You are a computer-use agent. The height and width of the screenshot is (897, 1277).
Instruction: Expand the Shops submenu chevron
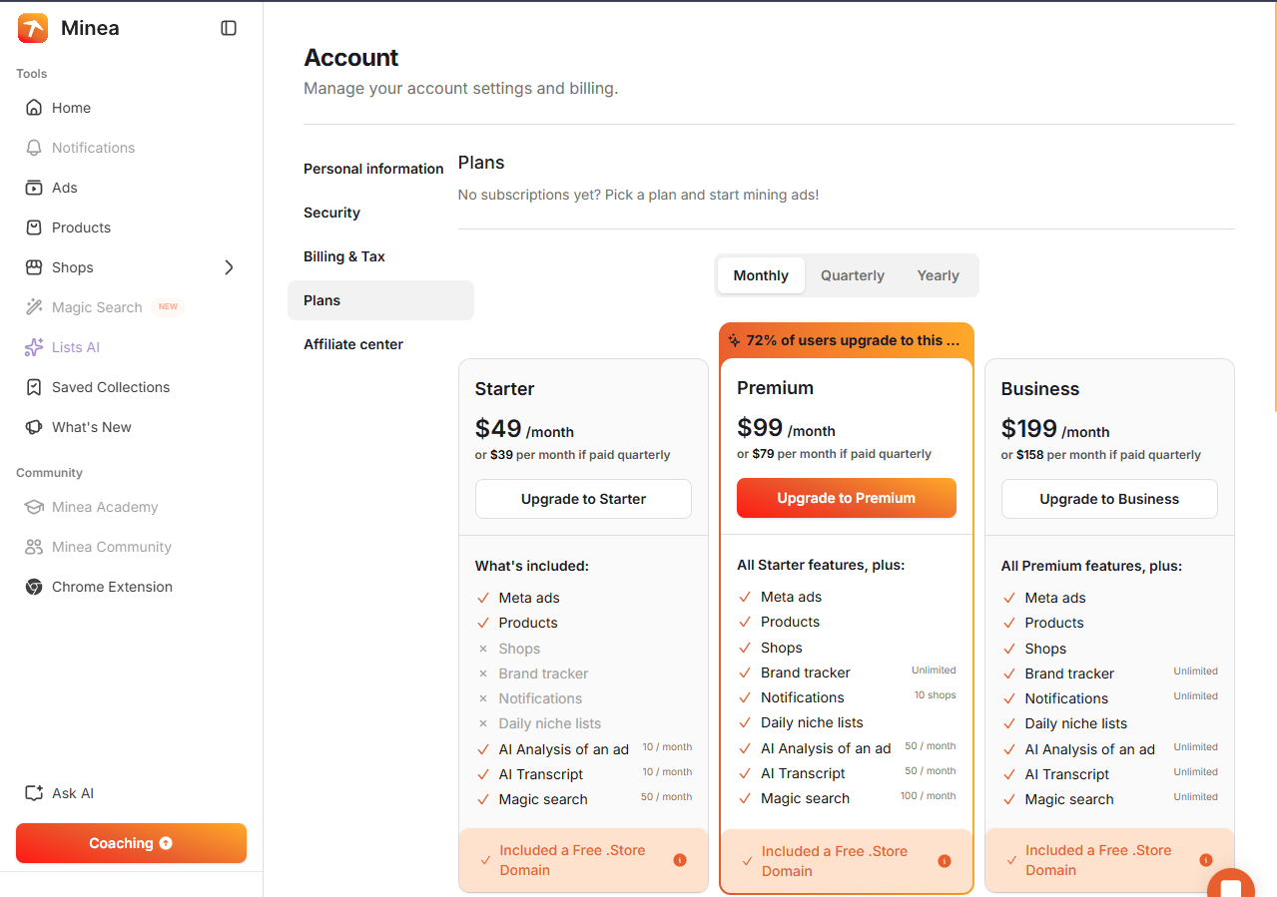(229, 267)
